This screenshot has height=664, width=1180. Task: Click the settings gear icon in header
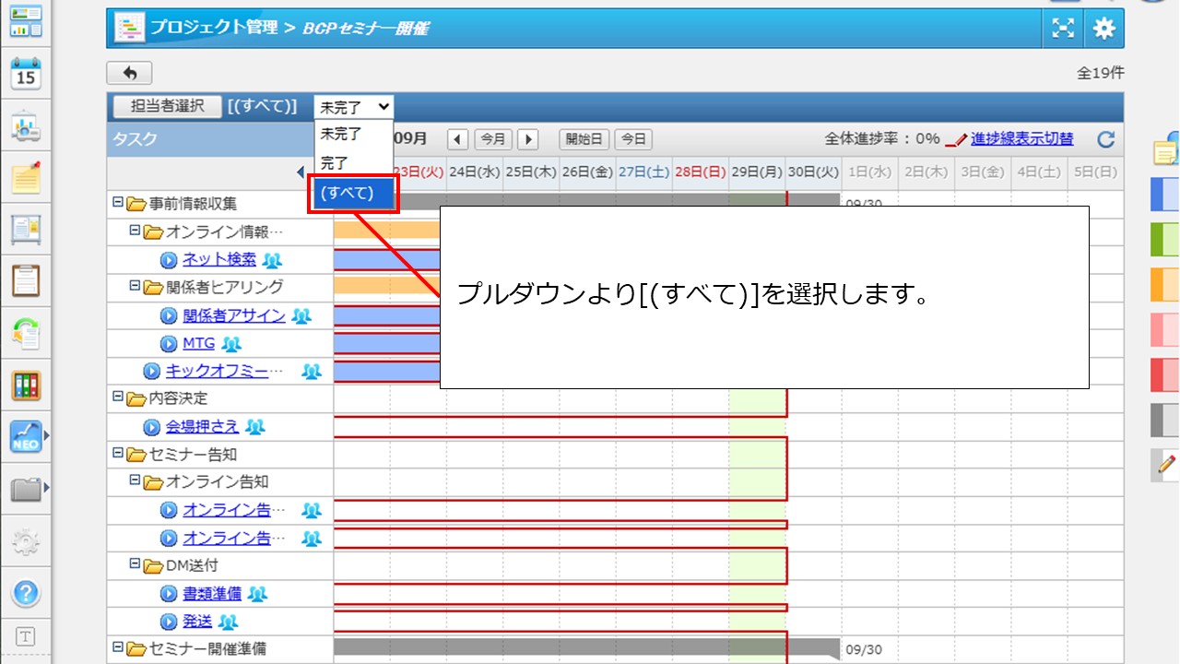tap(1103, 29)
